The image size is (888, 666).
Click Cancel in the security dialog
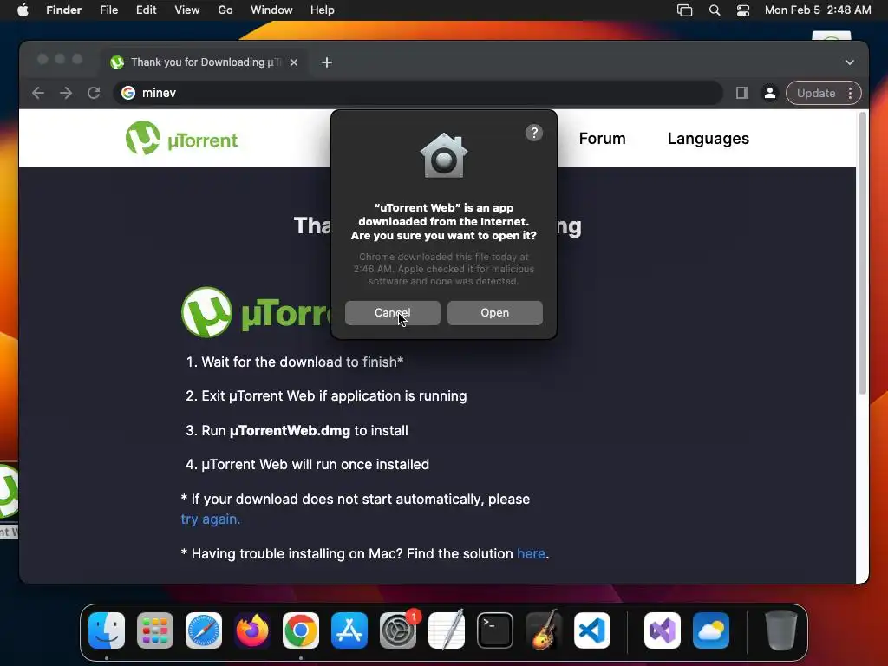click(393, 312)
